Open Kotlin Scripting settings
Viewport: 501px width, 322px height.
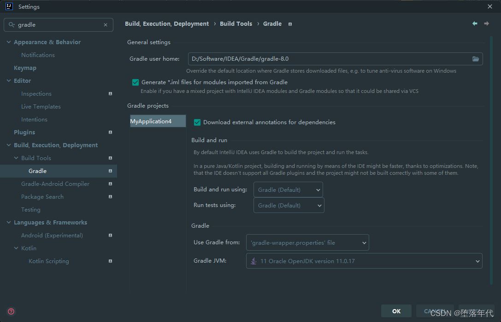tap(48, 261)
